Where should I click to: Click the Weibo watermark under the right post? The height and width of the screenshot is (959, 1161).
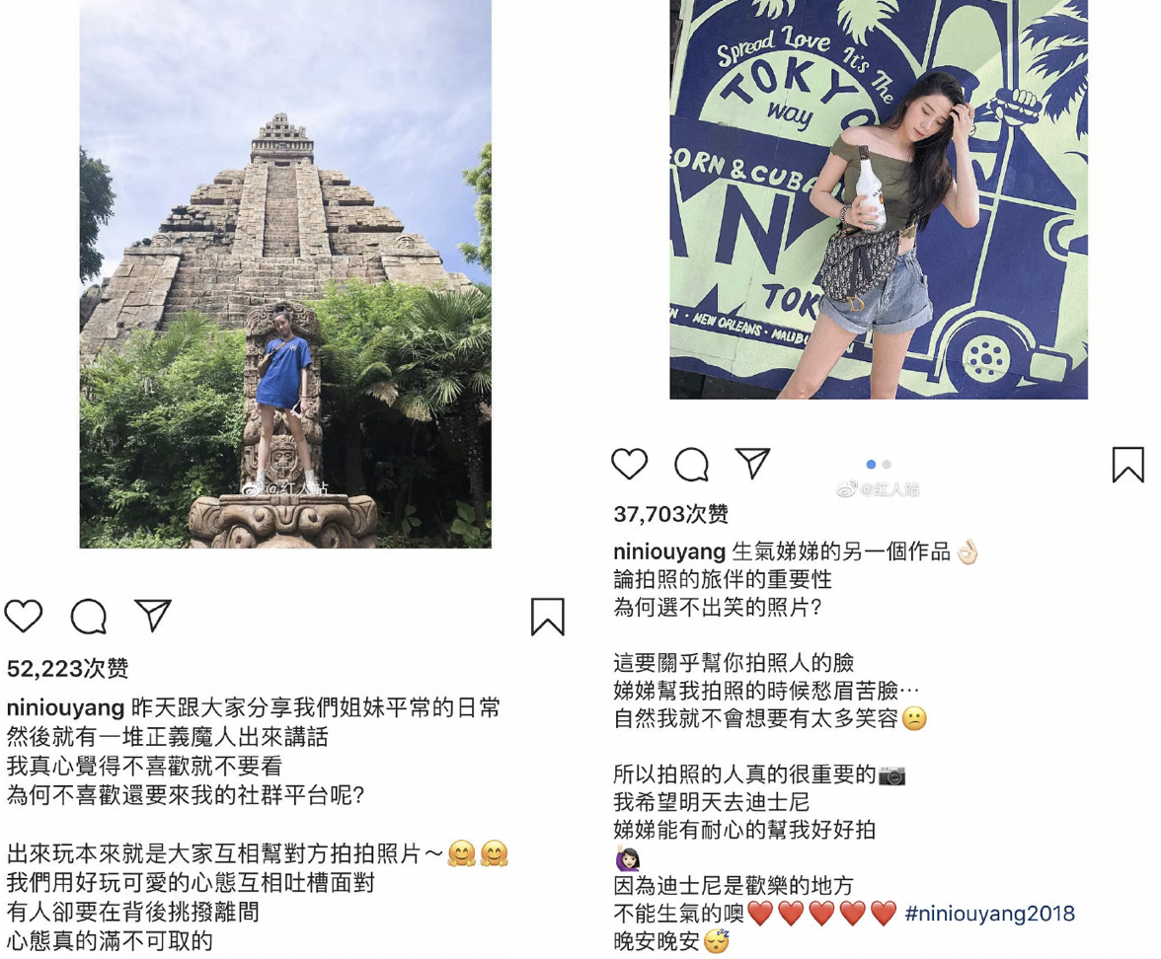879,489
